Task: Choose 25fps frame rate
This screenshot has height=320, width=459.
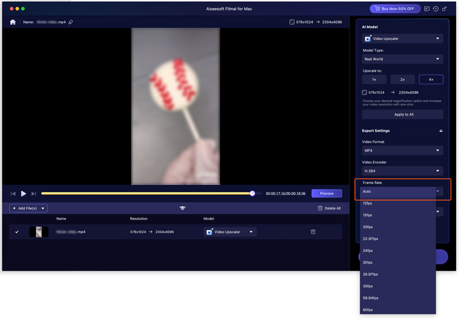Action: coord(398,263)
